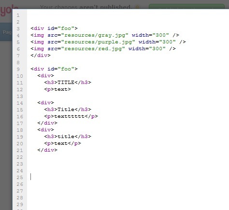Click the unclosed <p>text> line
The height and width of the screenshot is (210, 229).
57,89
